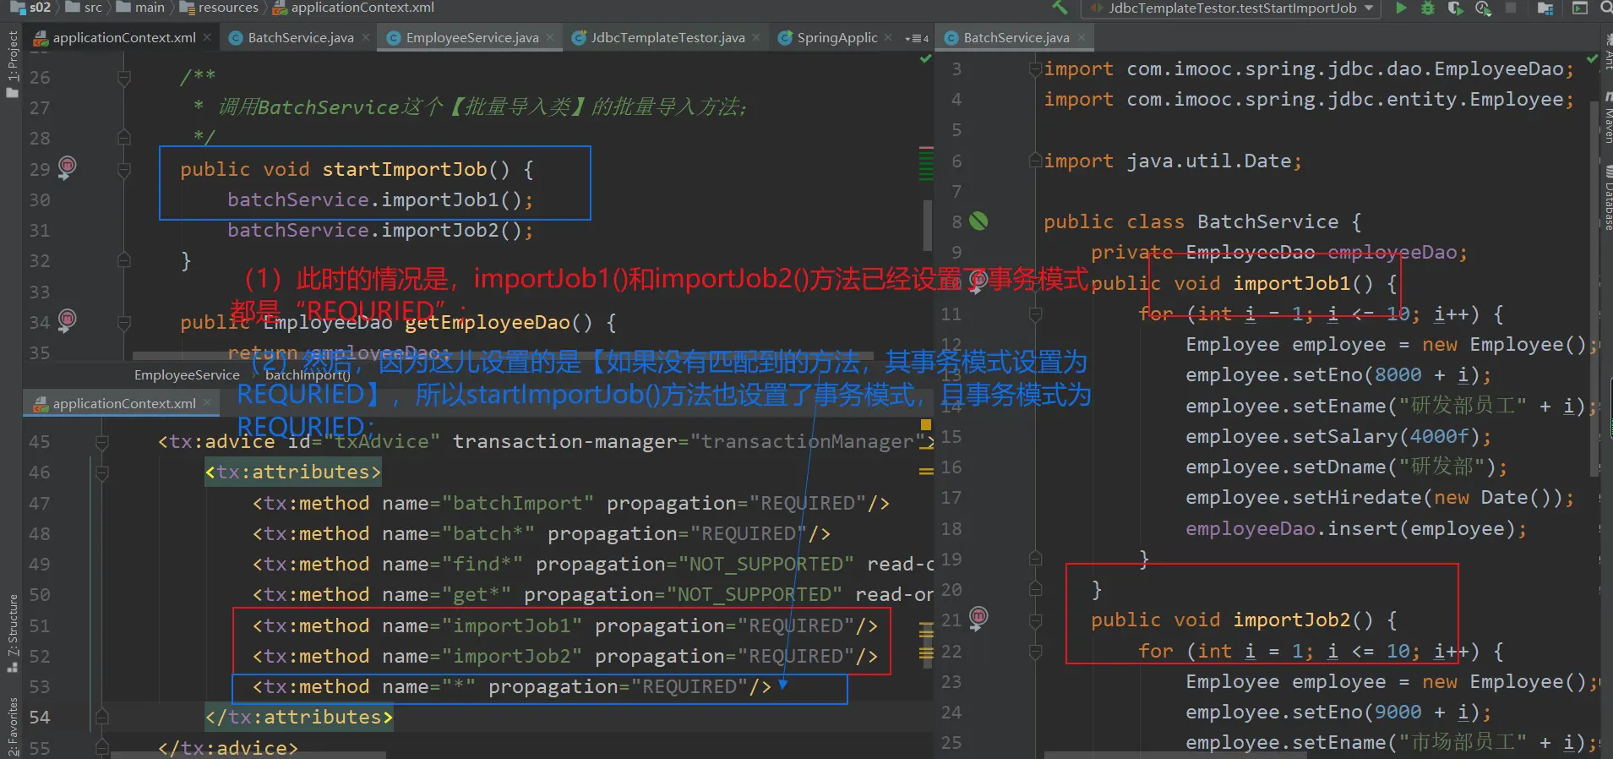Open Project Structure from the toolbar
Screen dimensions: 1613x759
click(1545, 8)
